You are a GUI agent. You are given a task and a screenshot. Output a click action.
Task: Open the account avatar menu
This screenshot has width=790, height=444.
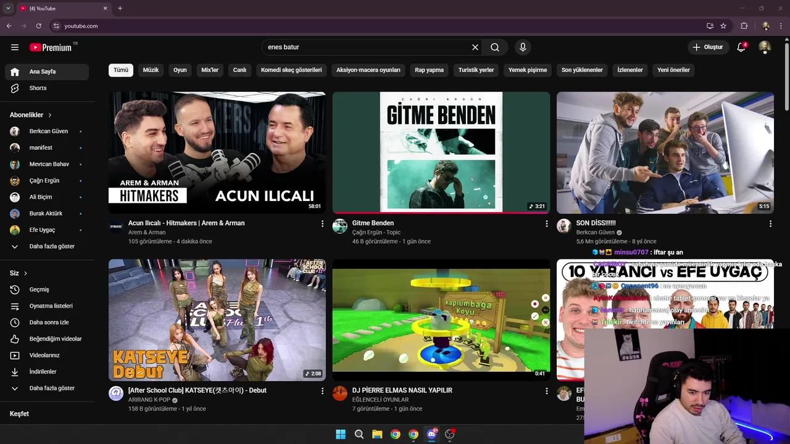(765, 47)
